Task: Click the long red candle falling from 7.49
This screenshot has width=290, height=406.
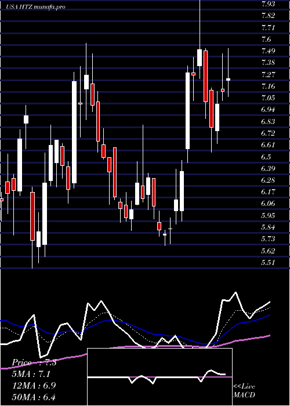Action: [205, 76]
